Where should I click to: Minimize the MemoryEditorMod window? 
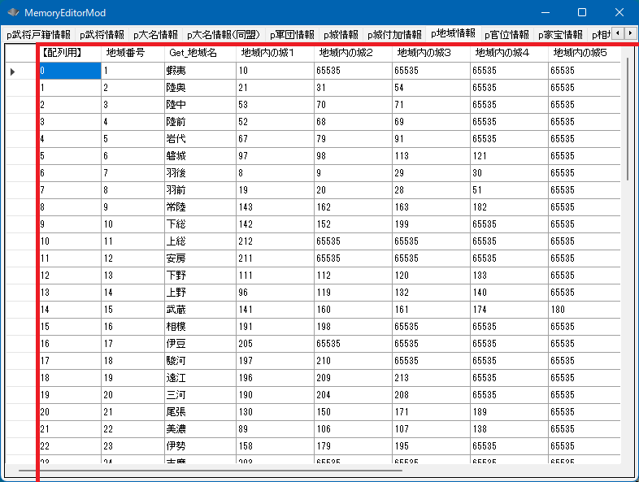[544, 13]
